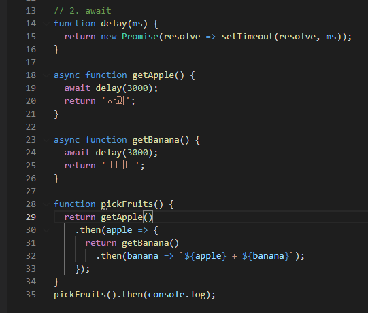
Task: Click the closing '});' on line 33
Action: pyautogui.click(x=82, y=268)
